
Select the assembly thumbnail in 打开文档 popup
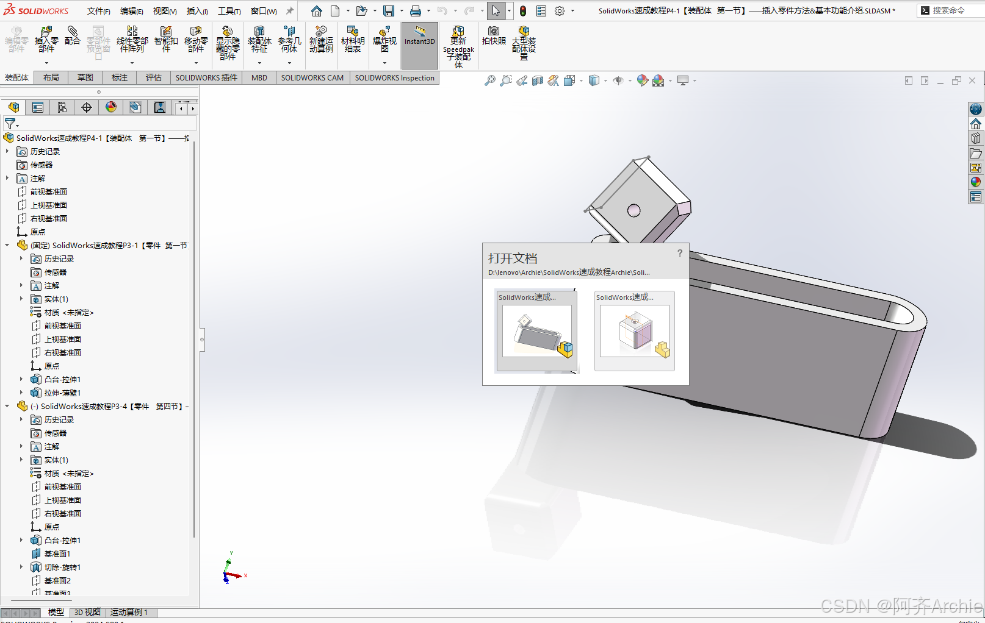(537, 331)
